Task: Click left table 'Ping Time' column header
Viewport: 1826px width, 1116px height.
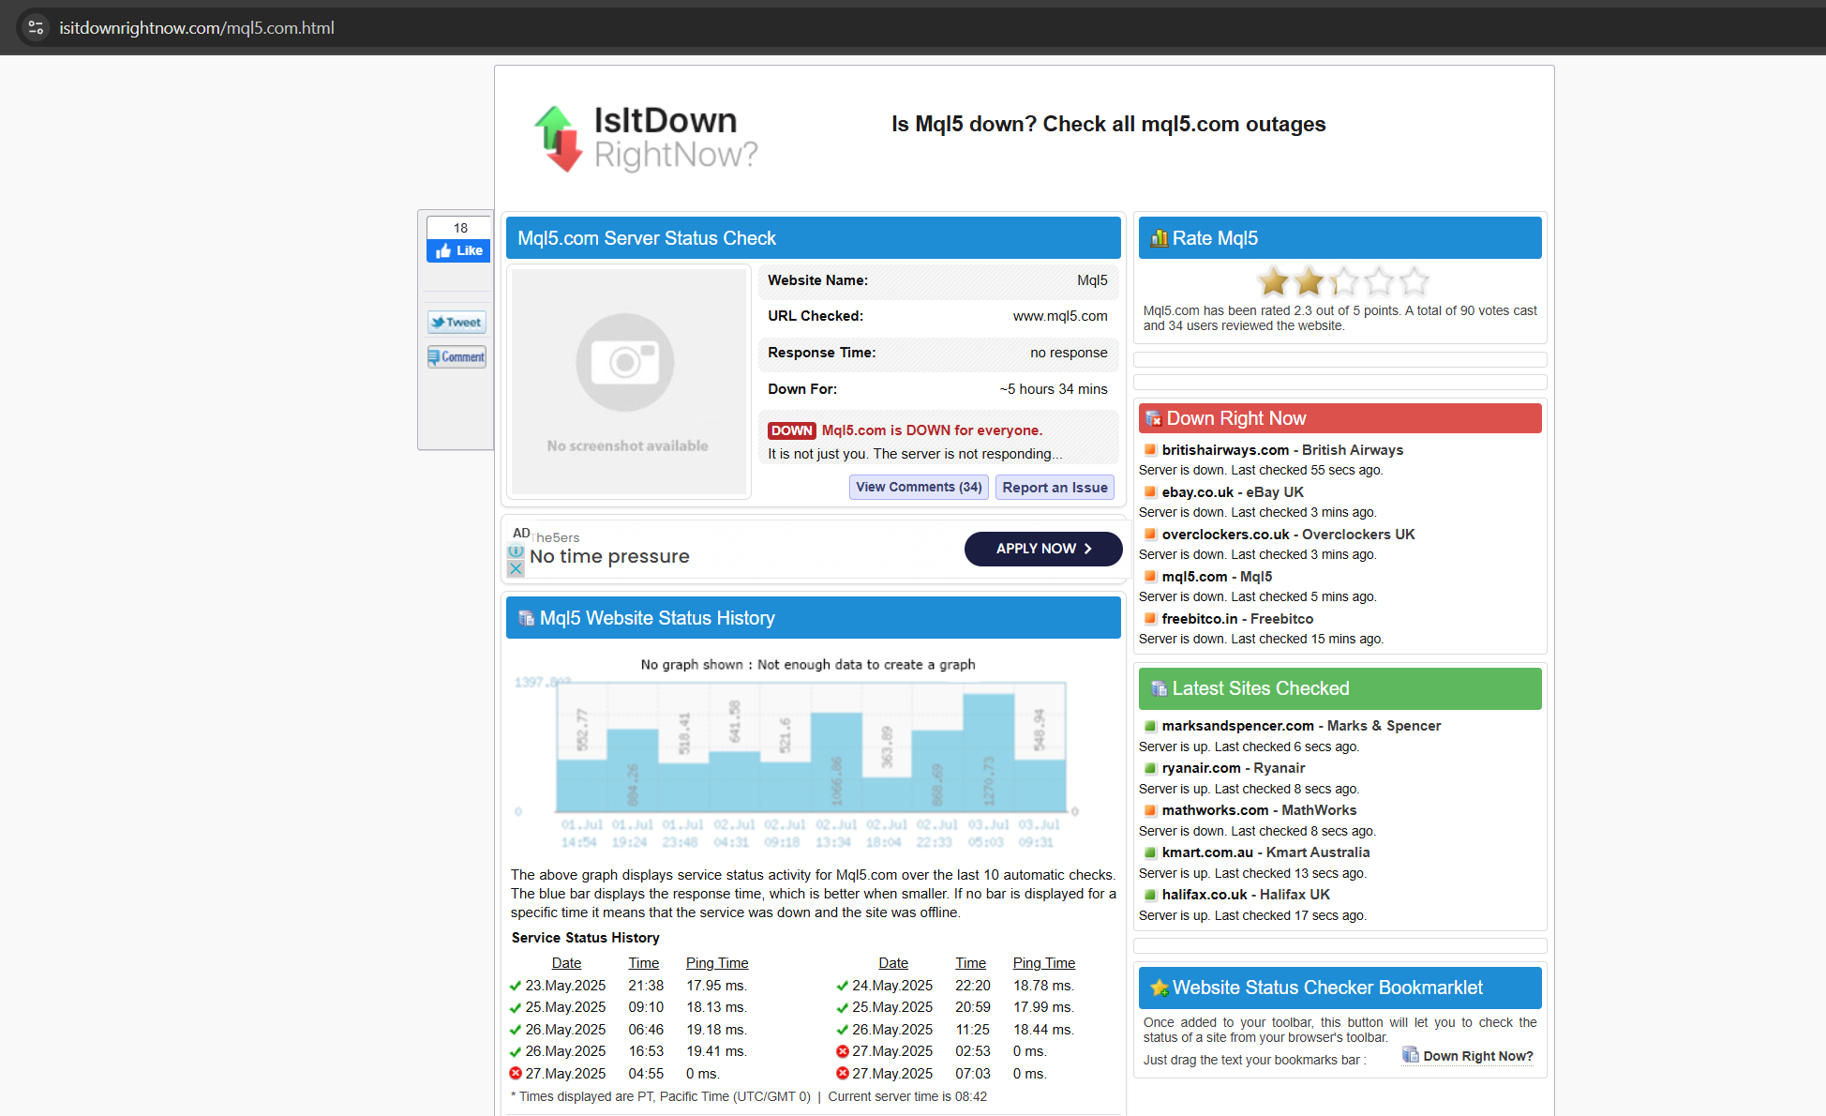Action: [x=717, y=963]
